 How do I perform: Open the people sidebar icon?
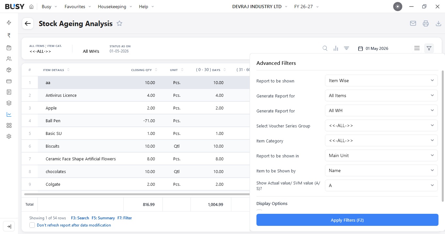(9, 59)
